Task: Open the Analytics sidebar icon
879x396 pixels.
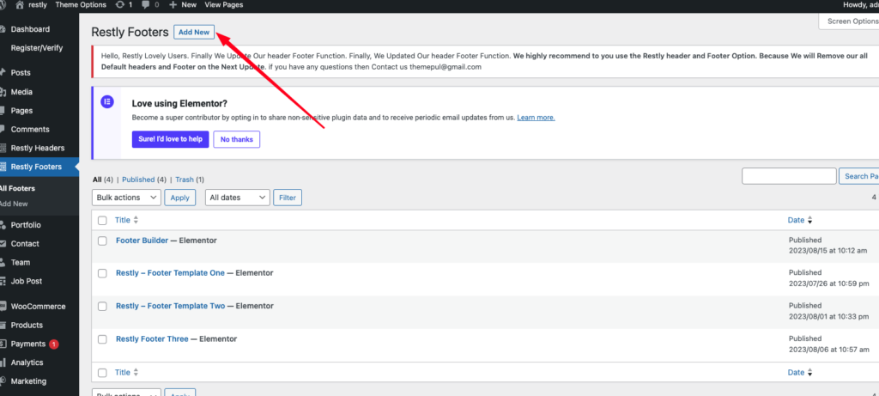Action: pos(3,362)
